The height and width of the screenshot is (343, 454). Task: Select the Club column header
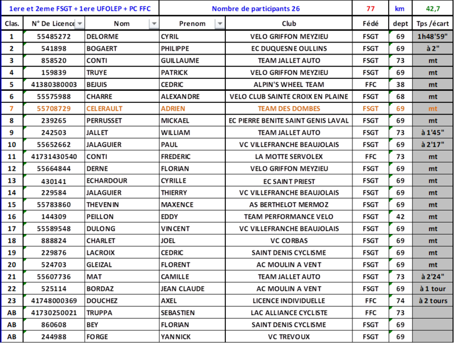[289, 23]
